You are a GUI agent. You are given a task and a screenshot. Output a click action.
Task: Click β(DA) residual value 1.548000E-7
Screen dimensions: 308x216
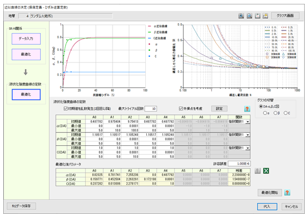click(x=239, y=179)
